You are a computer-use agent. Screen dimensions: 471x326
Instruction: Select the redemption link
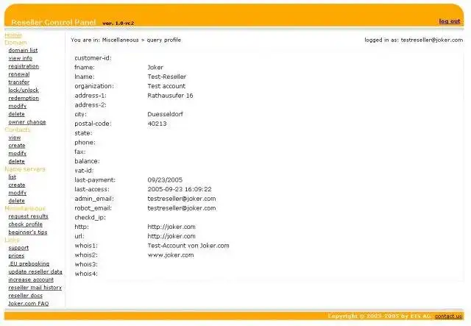pos(24,98)
